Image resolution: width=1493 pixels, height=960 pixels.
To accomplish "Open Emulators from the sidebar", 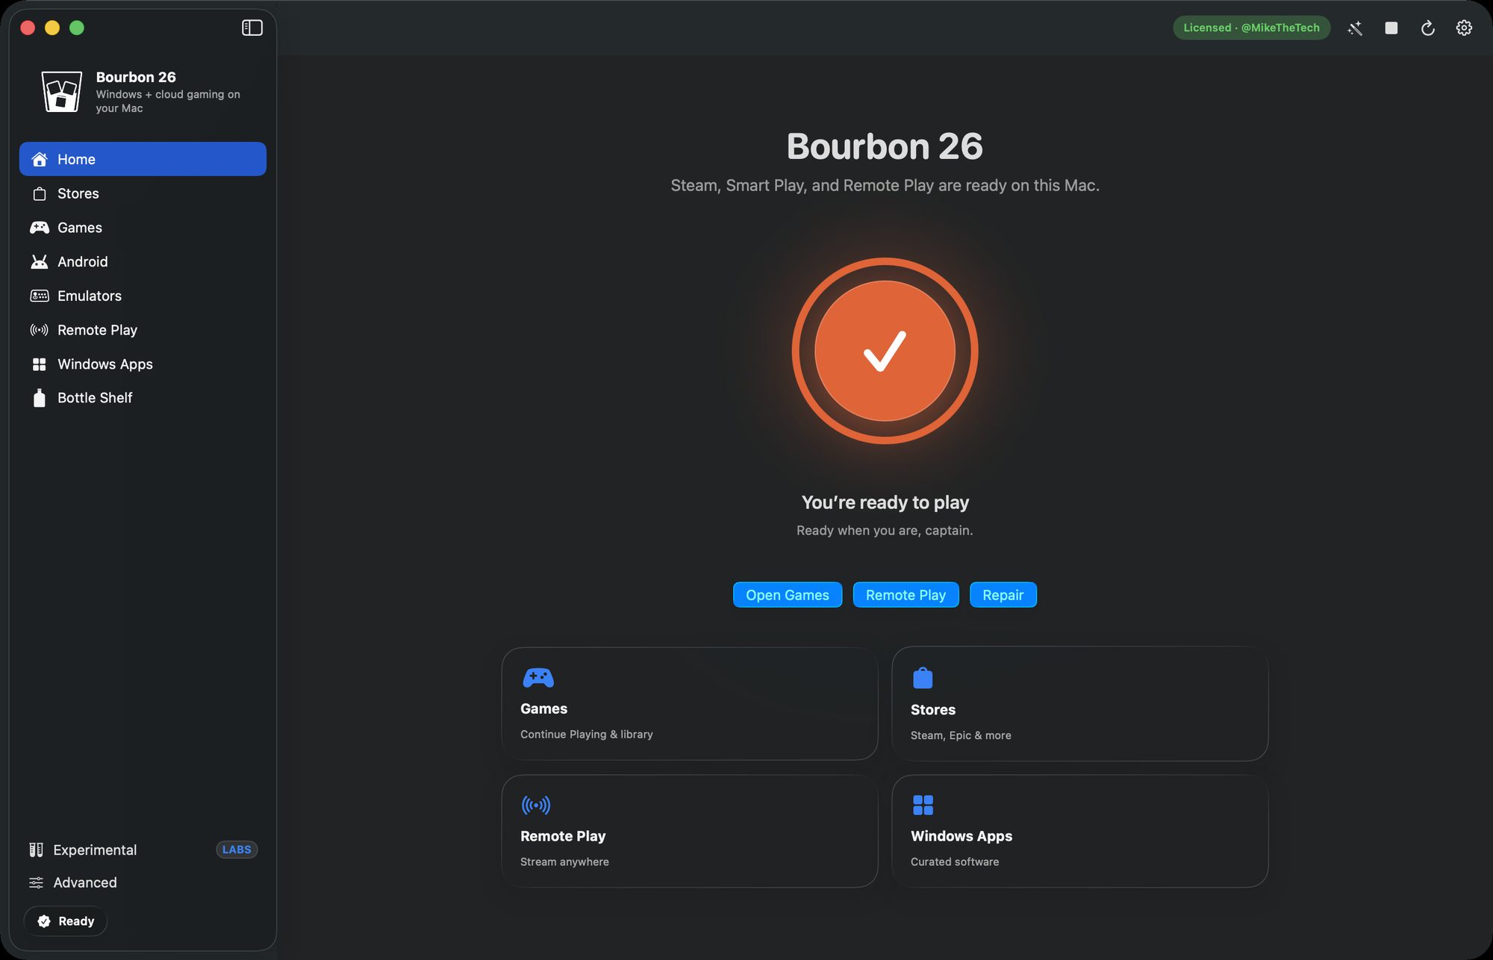I will (143, 296).
